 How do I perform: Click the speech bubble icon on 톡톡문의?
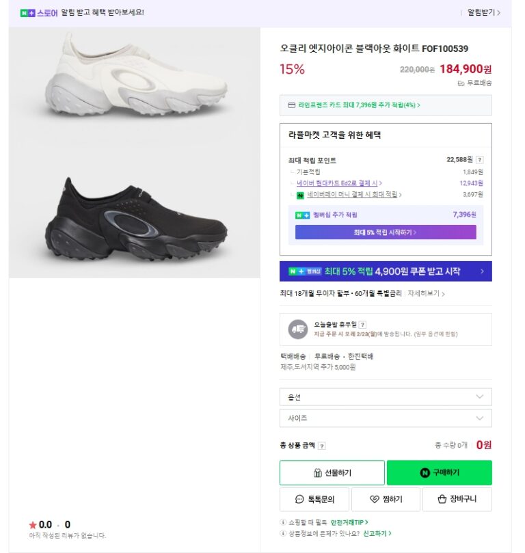[299, 500]
